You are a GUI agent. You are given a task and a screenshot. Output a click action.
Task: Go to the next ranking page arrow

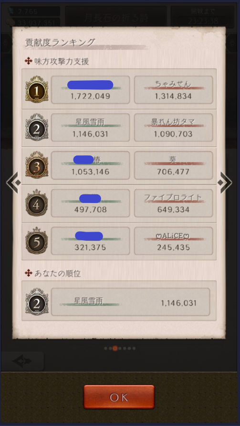pyautogui.click(x=226, y=182)
